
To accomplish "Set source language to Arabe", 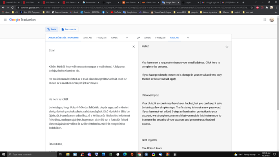I will [114, 38].
